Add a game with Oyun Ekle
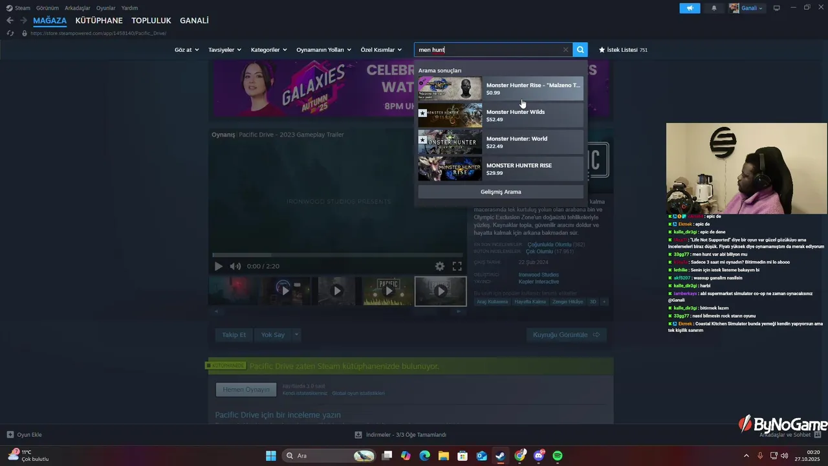The image size is (828, 466). [x=25, y=435]
